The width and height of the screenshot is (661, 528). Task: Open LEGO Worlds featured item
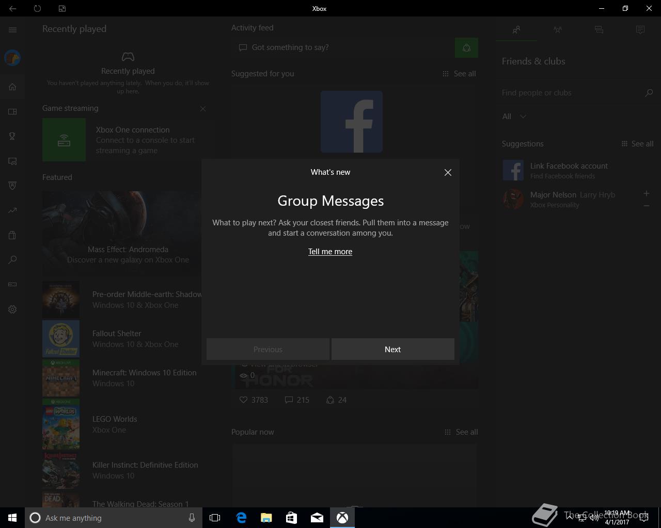click(x=122, y=424)
